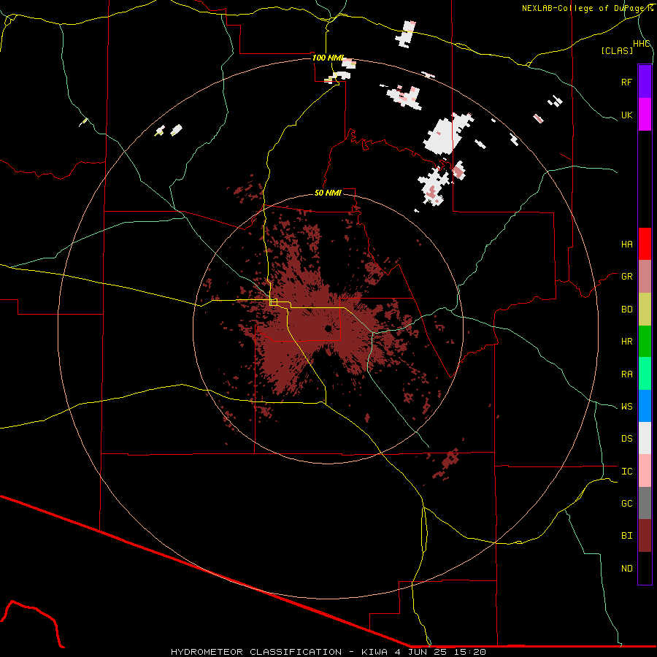Click the 'HR' legend label
The width and height of the screenshot is (657, 657).
click(x=626, y=342)
